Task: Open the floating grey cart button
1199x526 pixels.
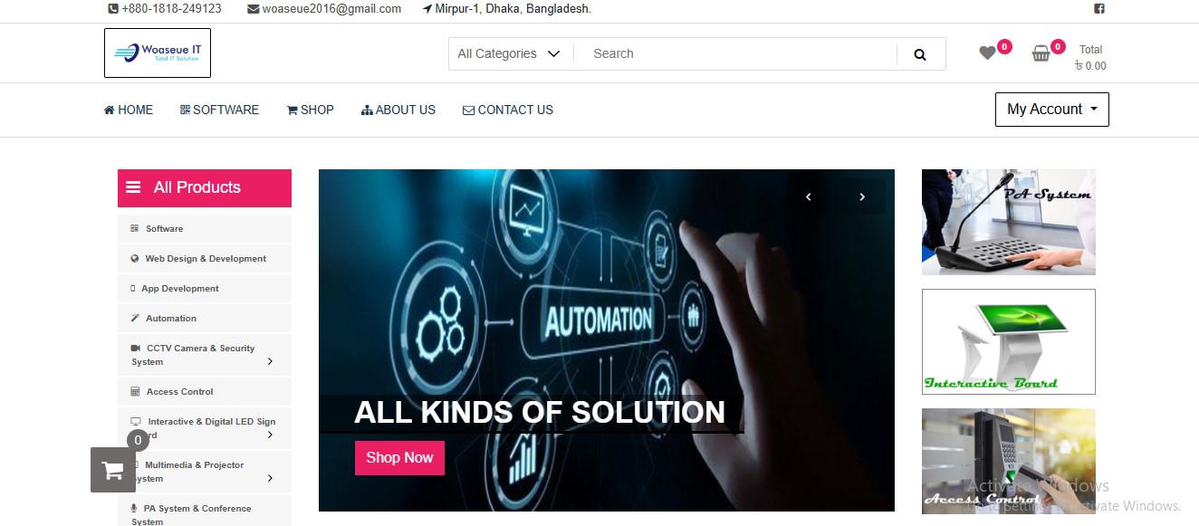Action: (113, 470)
